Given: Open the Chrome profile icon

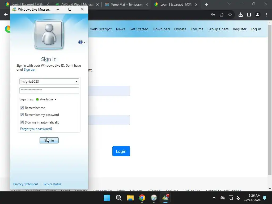Looking at the screenshot, I should 258,15.
